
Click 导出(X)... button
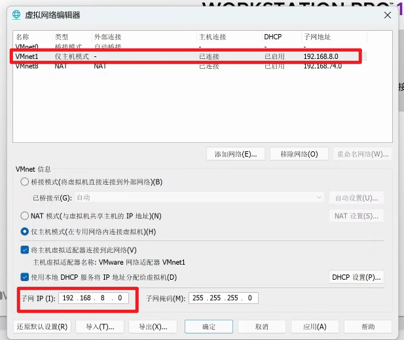tap(153, 327)
